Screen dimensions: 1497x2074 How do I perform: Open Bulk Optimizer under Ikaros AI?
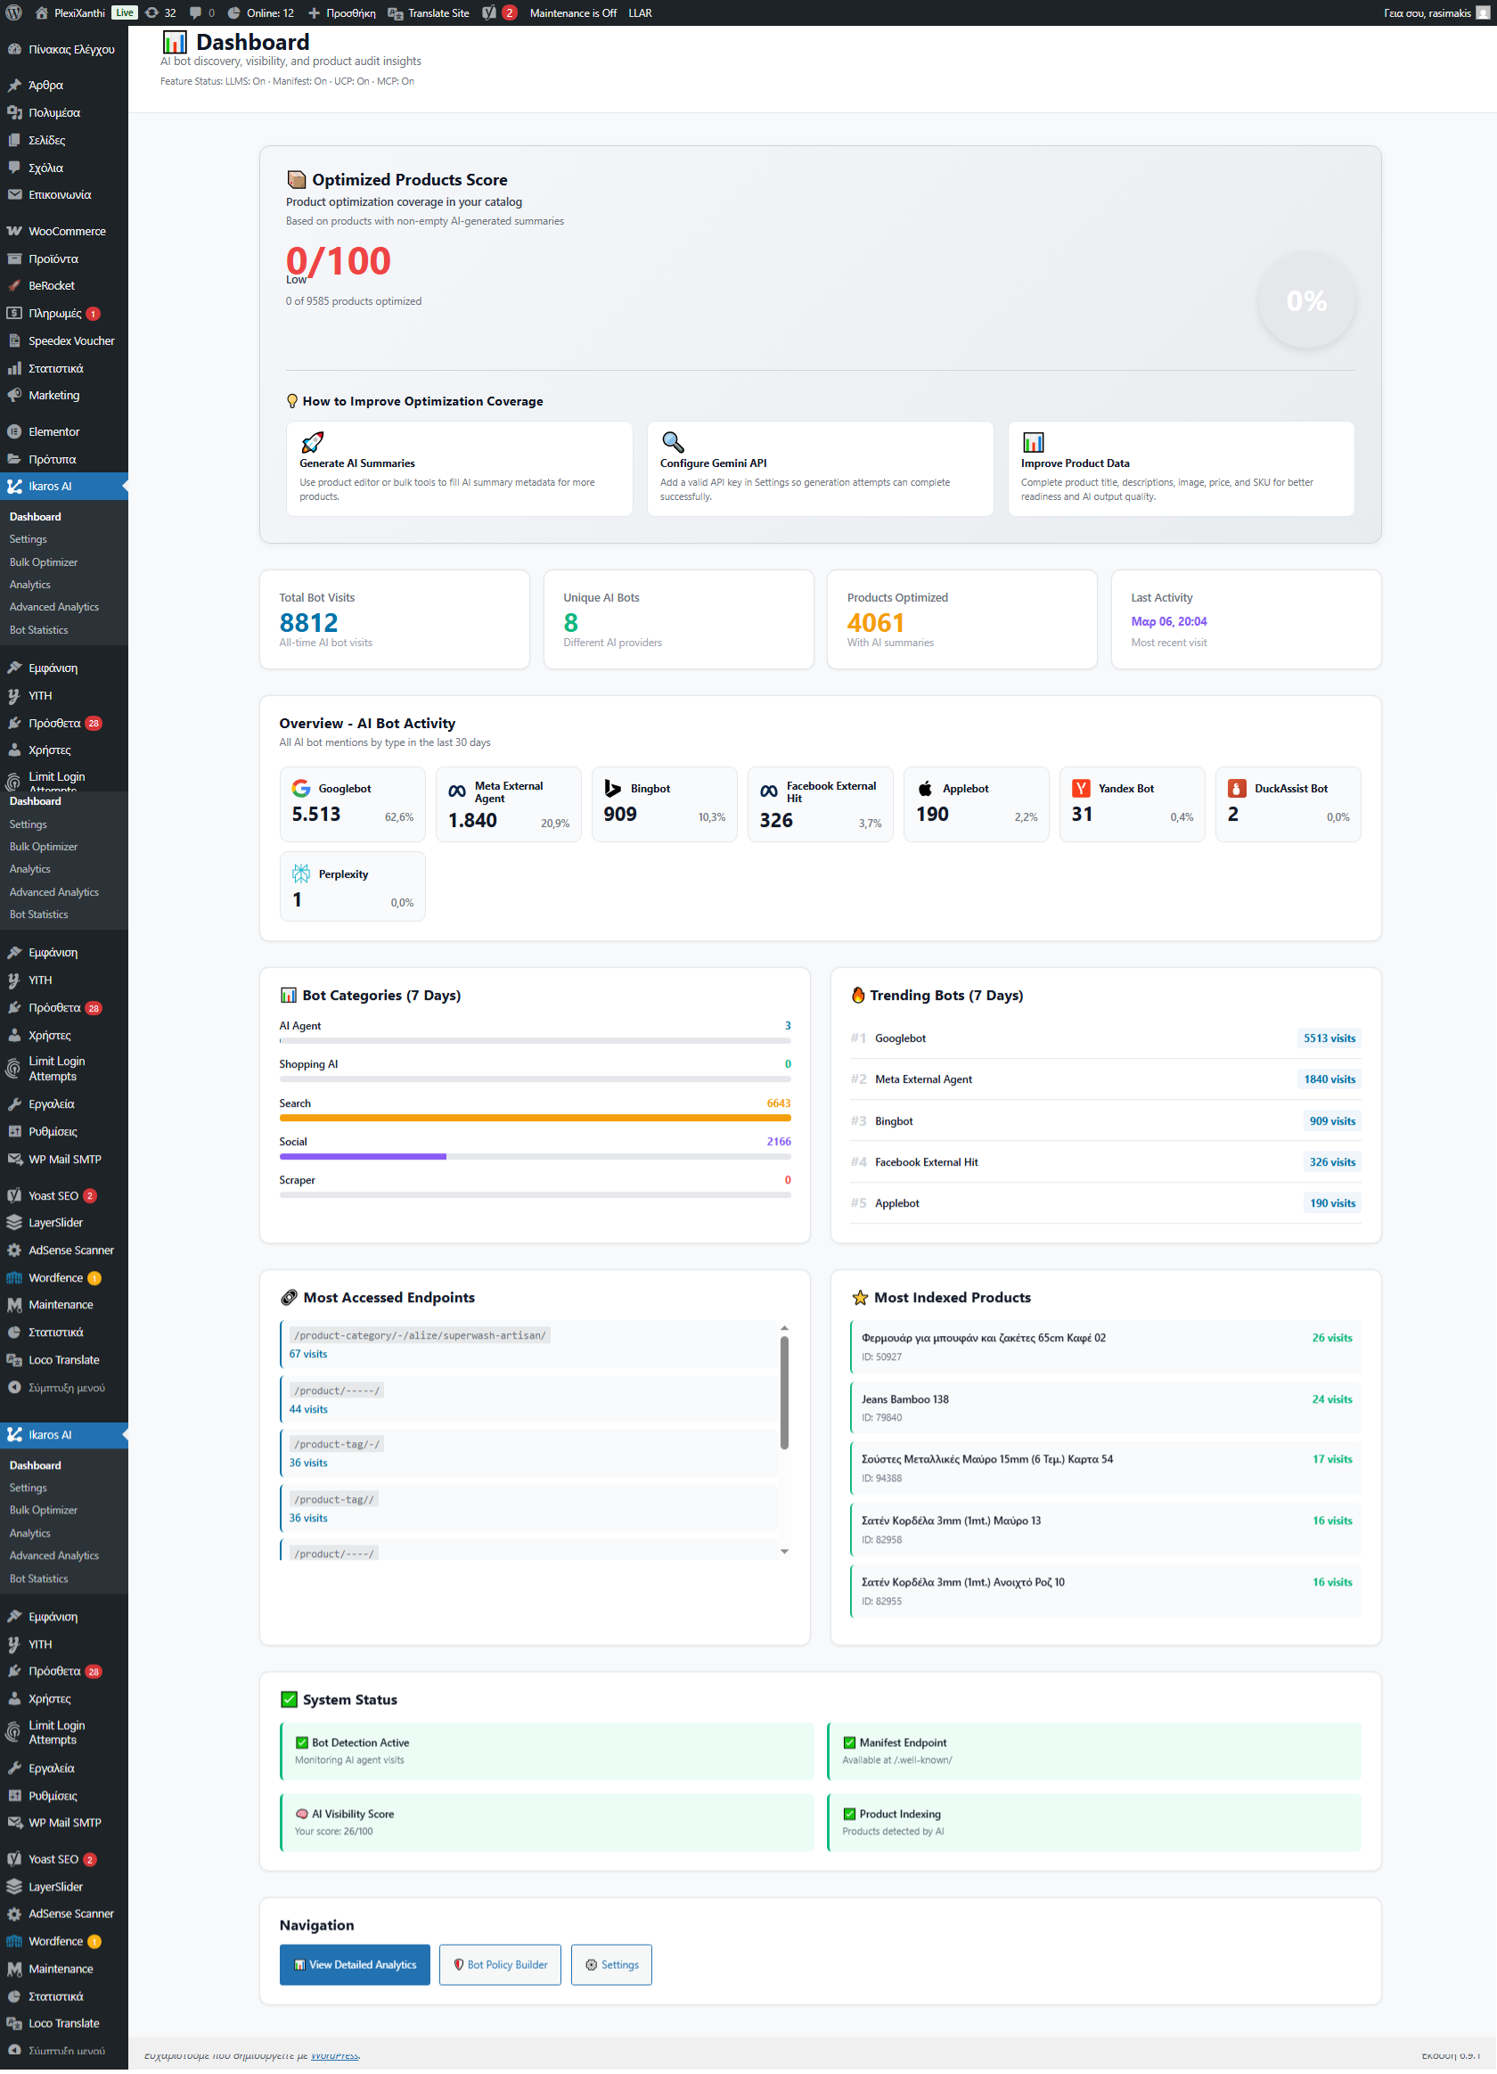click(x=43, y=562)
